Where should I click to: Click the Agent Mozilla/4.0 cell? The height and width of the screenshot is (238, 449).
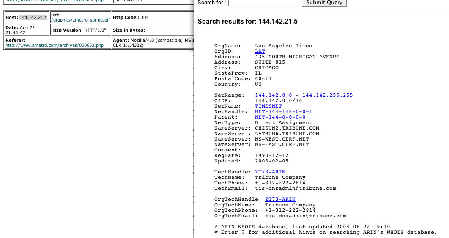coord(153,43)
